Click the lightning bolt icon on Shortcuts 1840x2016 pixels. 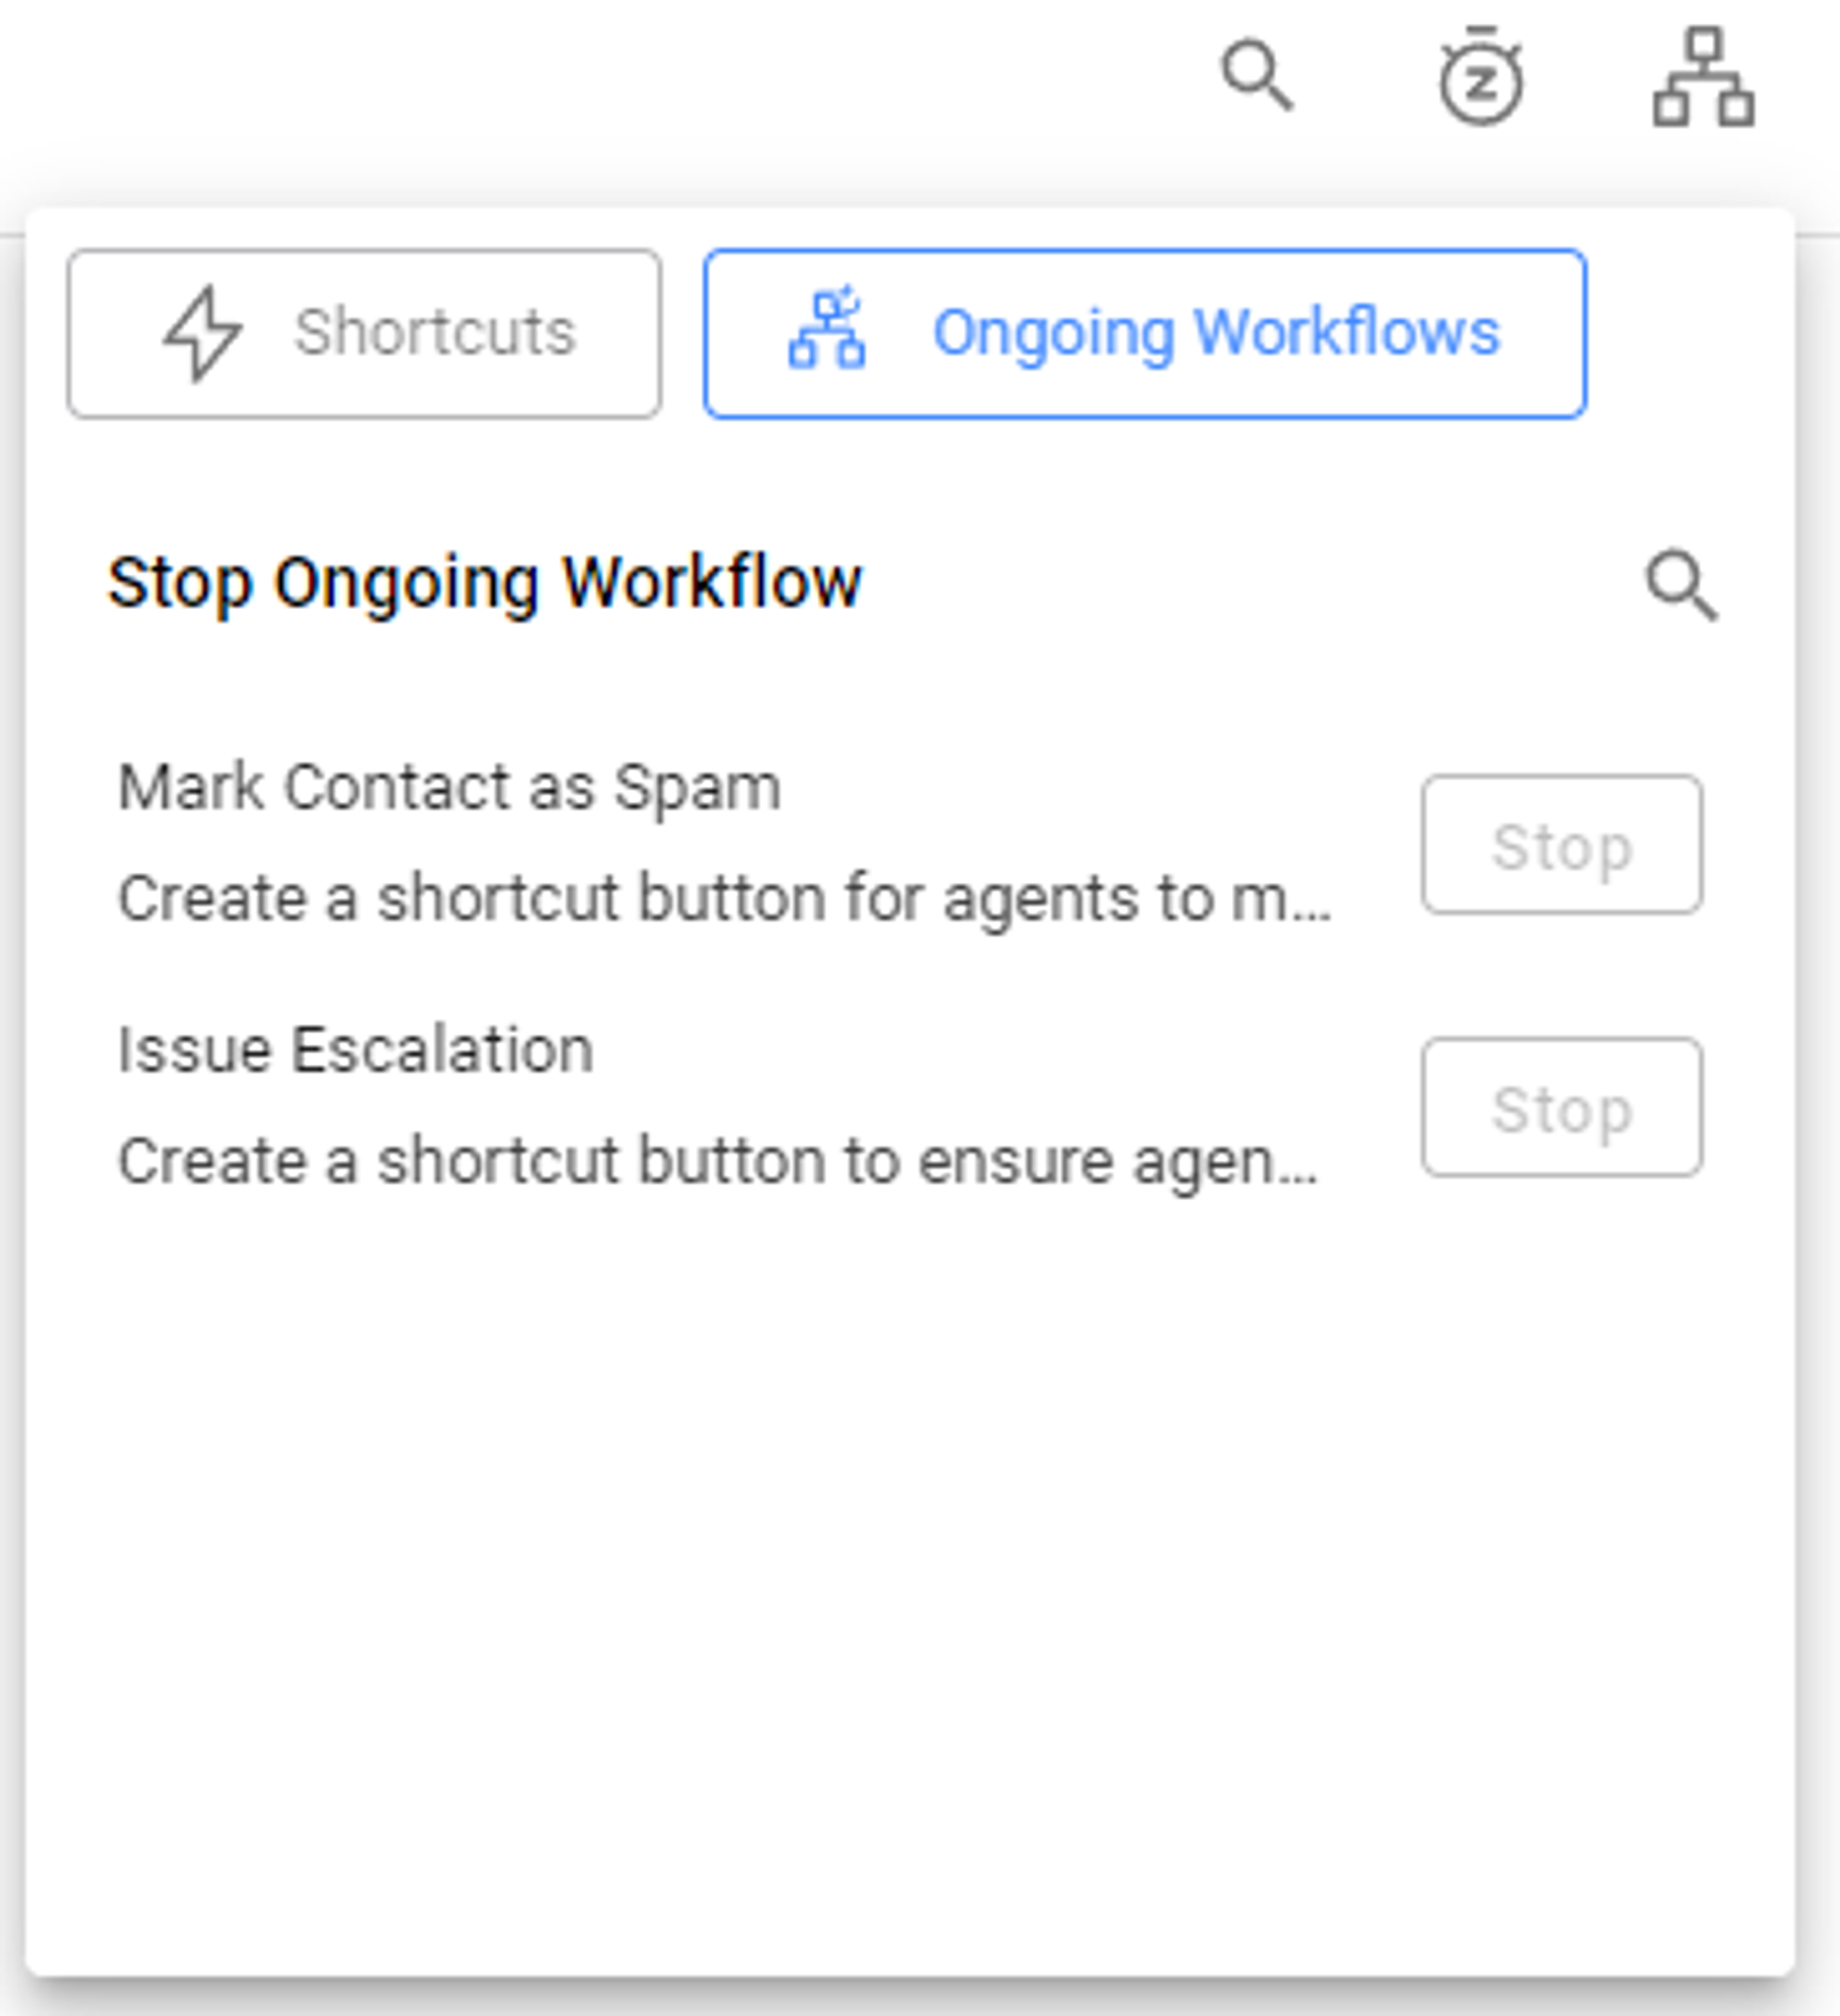[202, 333]
